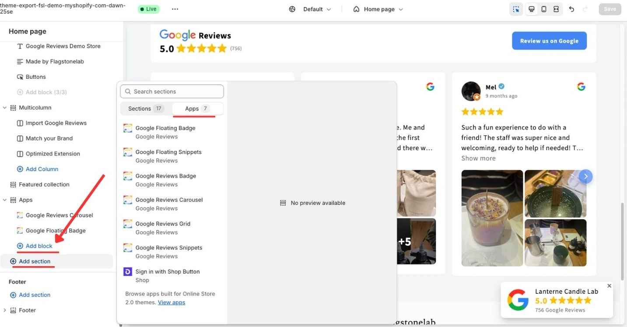The width and height of the screenshot is (627, 327).
Task: Click Google Floating Badge app icon in list
Action: tap(128, 128)
